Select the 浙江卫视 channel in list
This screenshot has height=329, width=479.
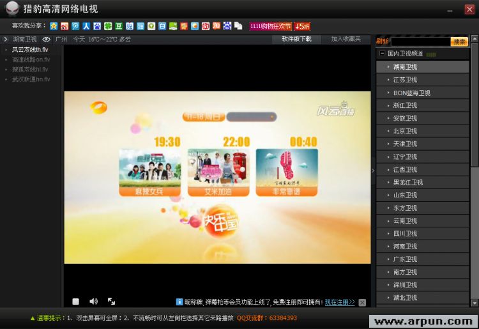(405, 105)
